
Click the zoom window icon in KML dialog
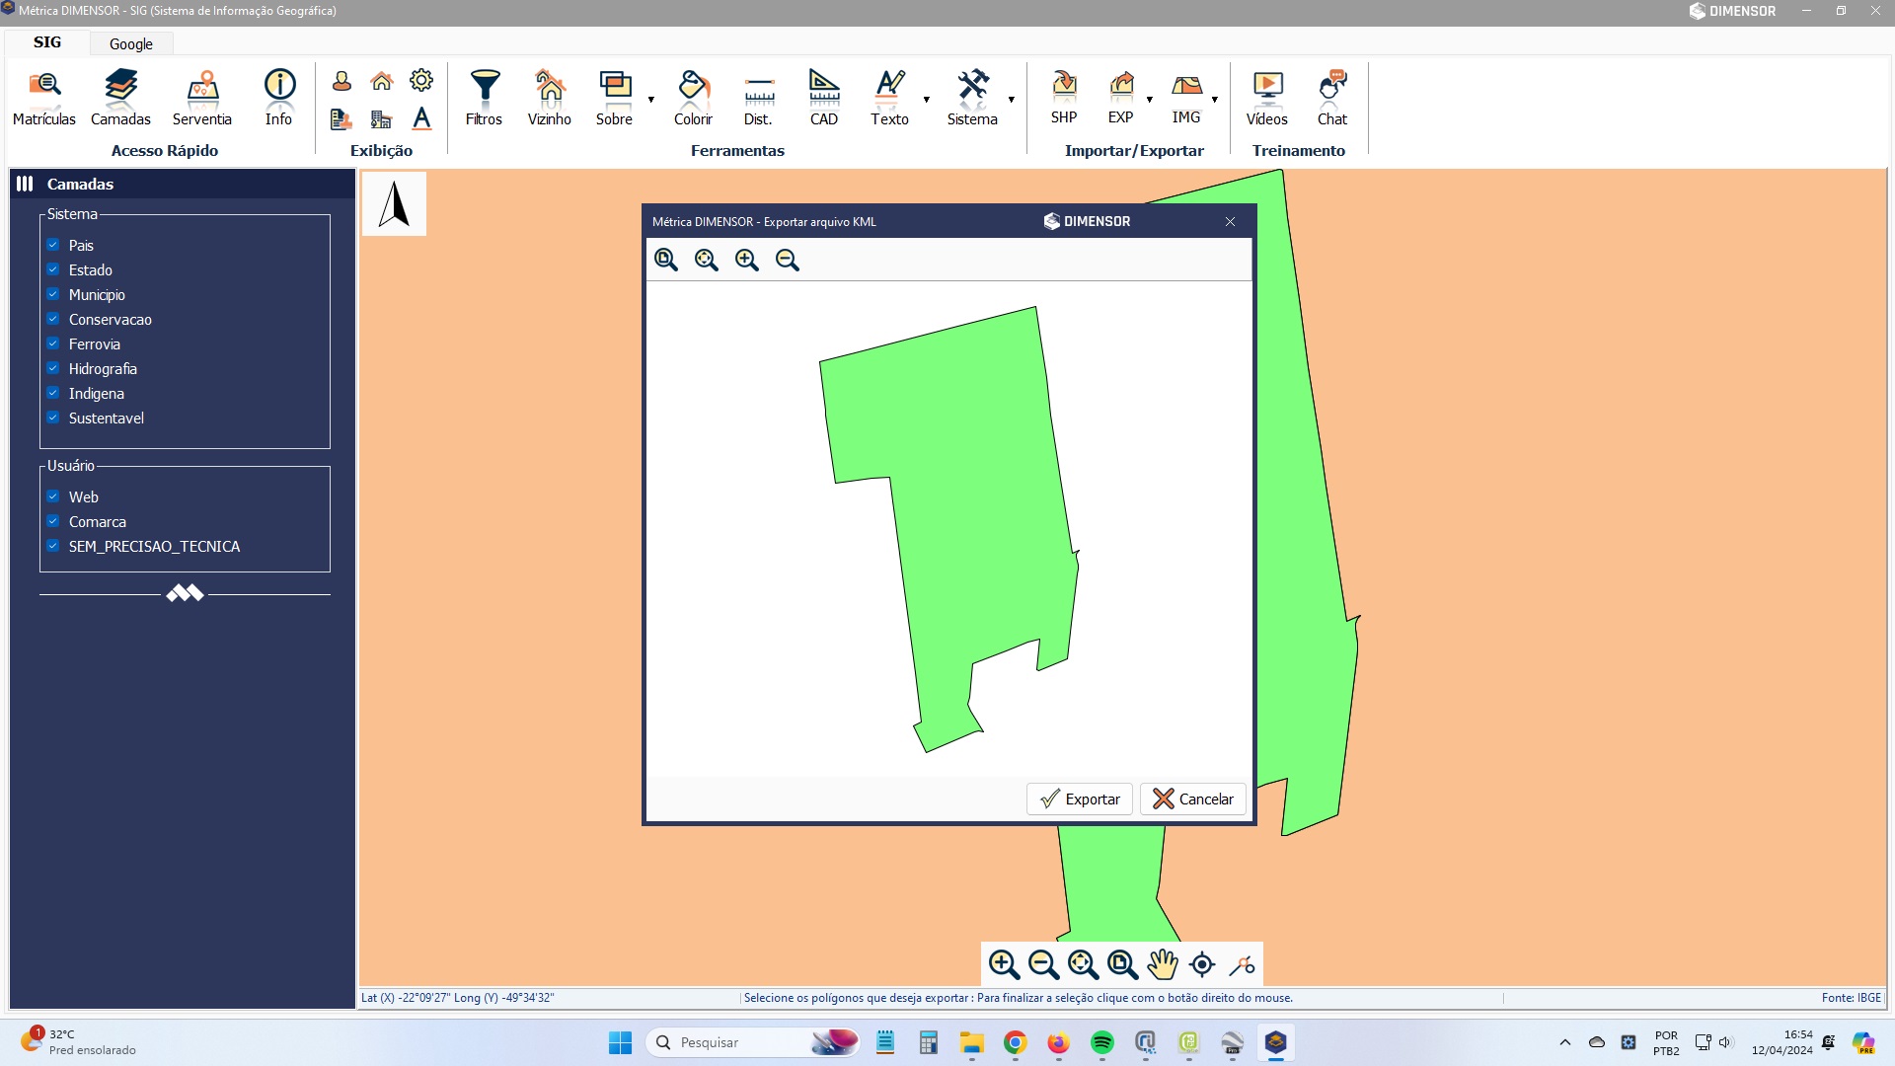click(x=666, y=260)
